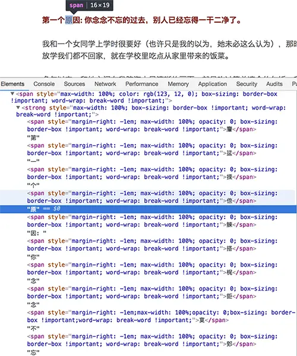This screenshot has height=356, width=297.
Task: Select the "忘" text node at bottom
Action: pos(33,352)
